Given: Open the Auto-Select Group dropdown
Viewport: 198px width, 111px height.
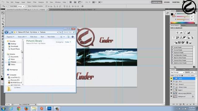Looking at the screenshot, I should [x=21, y=6].
